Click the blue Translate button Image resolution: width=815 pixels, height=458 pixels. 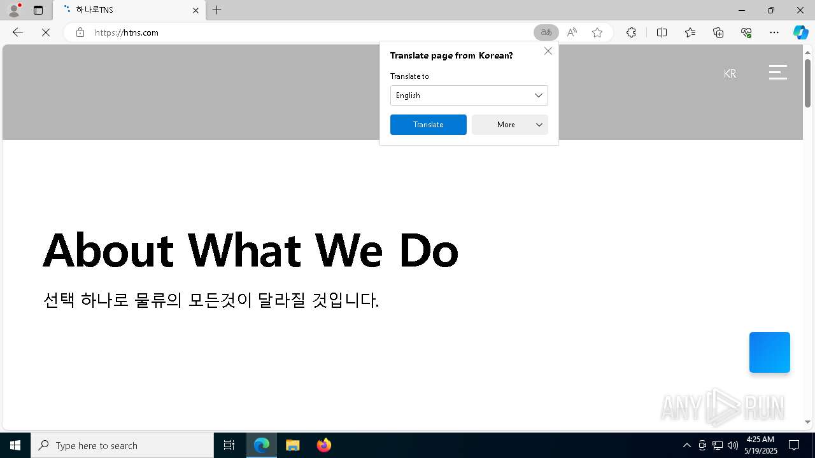(429, 125)
